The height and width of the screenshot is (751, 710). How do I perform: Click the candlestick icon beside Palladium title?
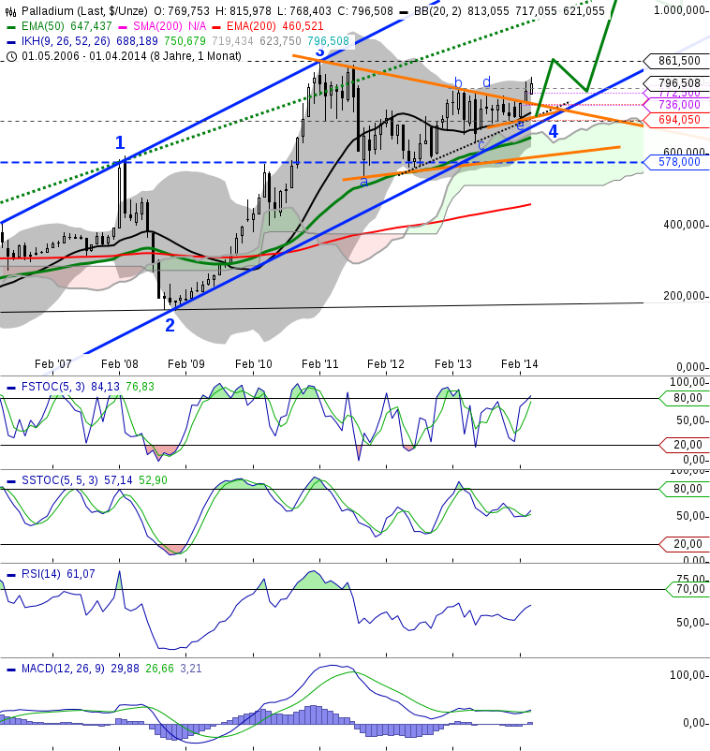[10, 11]
